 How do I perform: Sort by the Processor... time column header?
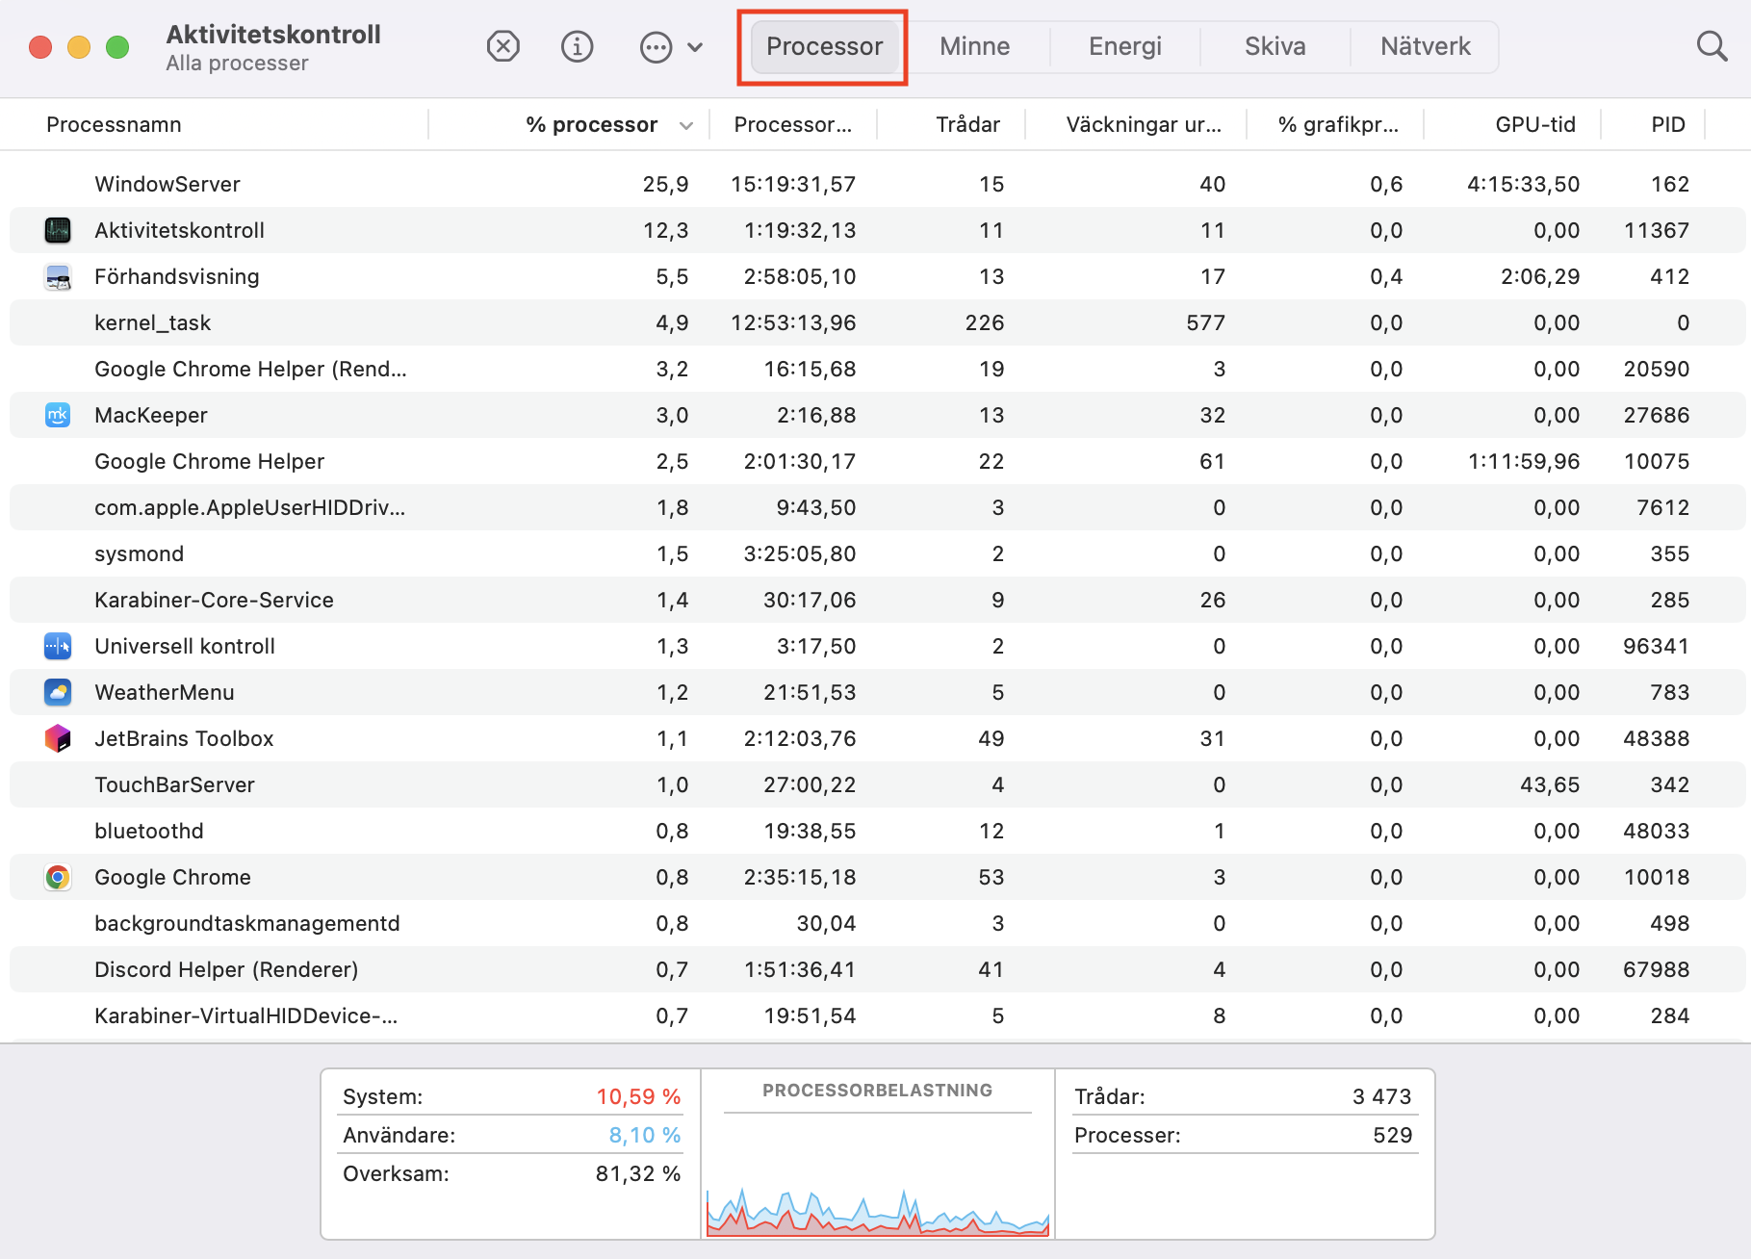coord(792,124)
